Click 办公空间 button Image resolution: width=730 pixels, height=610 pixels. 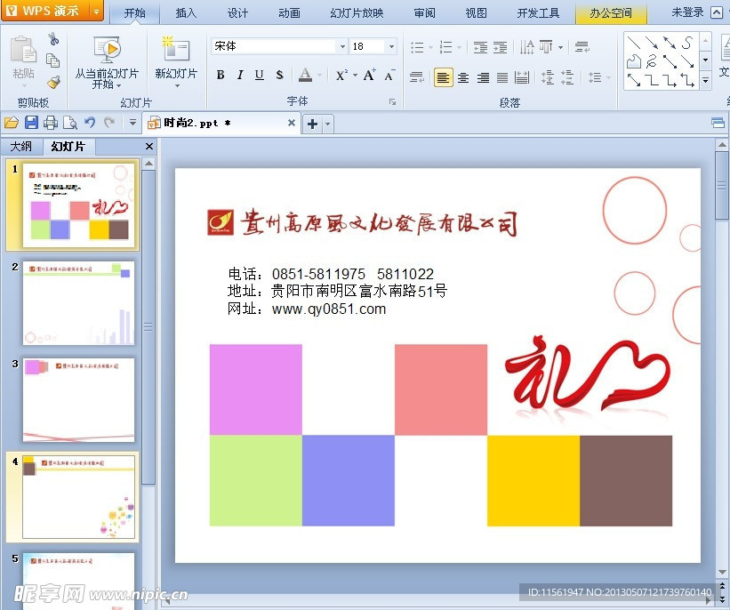(x=611, y=12)
